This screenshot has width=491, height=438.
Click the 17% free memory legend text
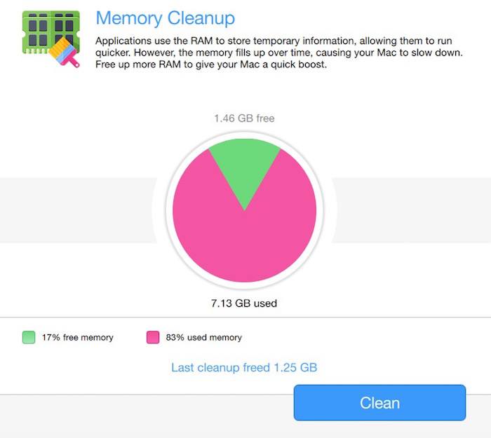click(77, 338)
